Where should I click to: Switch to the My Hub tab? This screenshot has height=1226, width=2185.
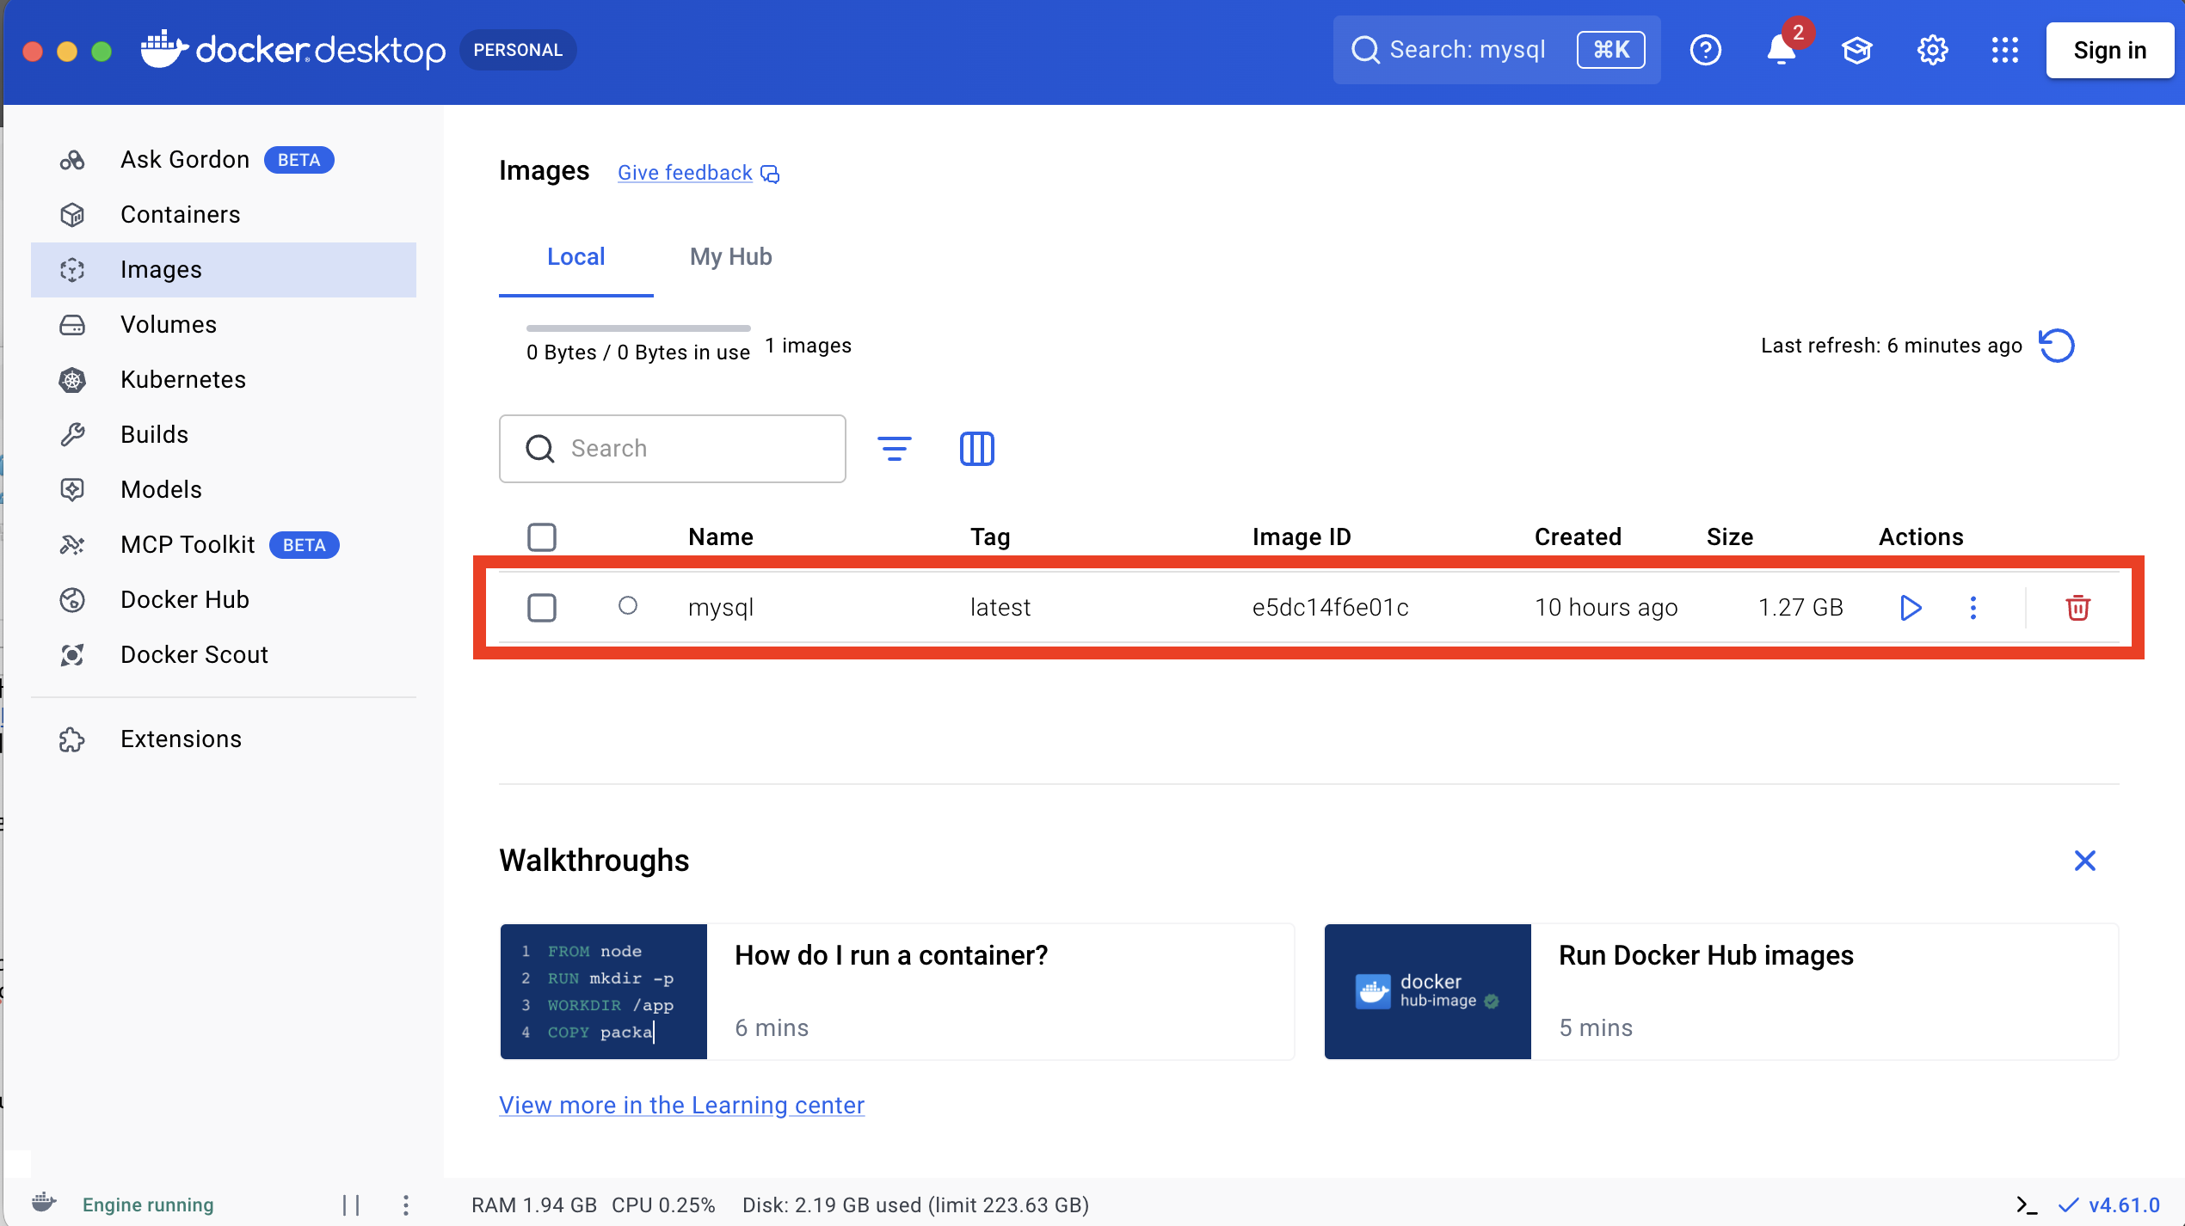point(730,257)
